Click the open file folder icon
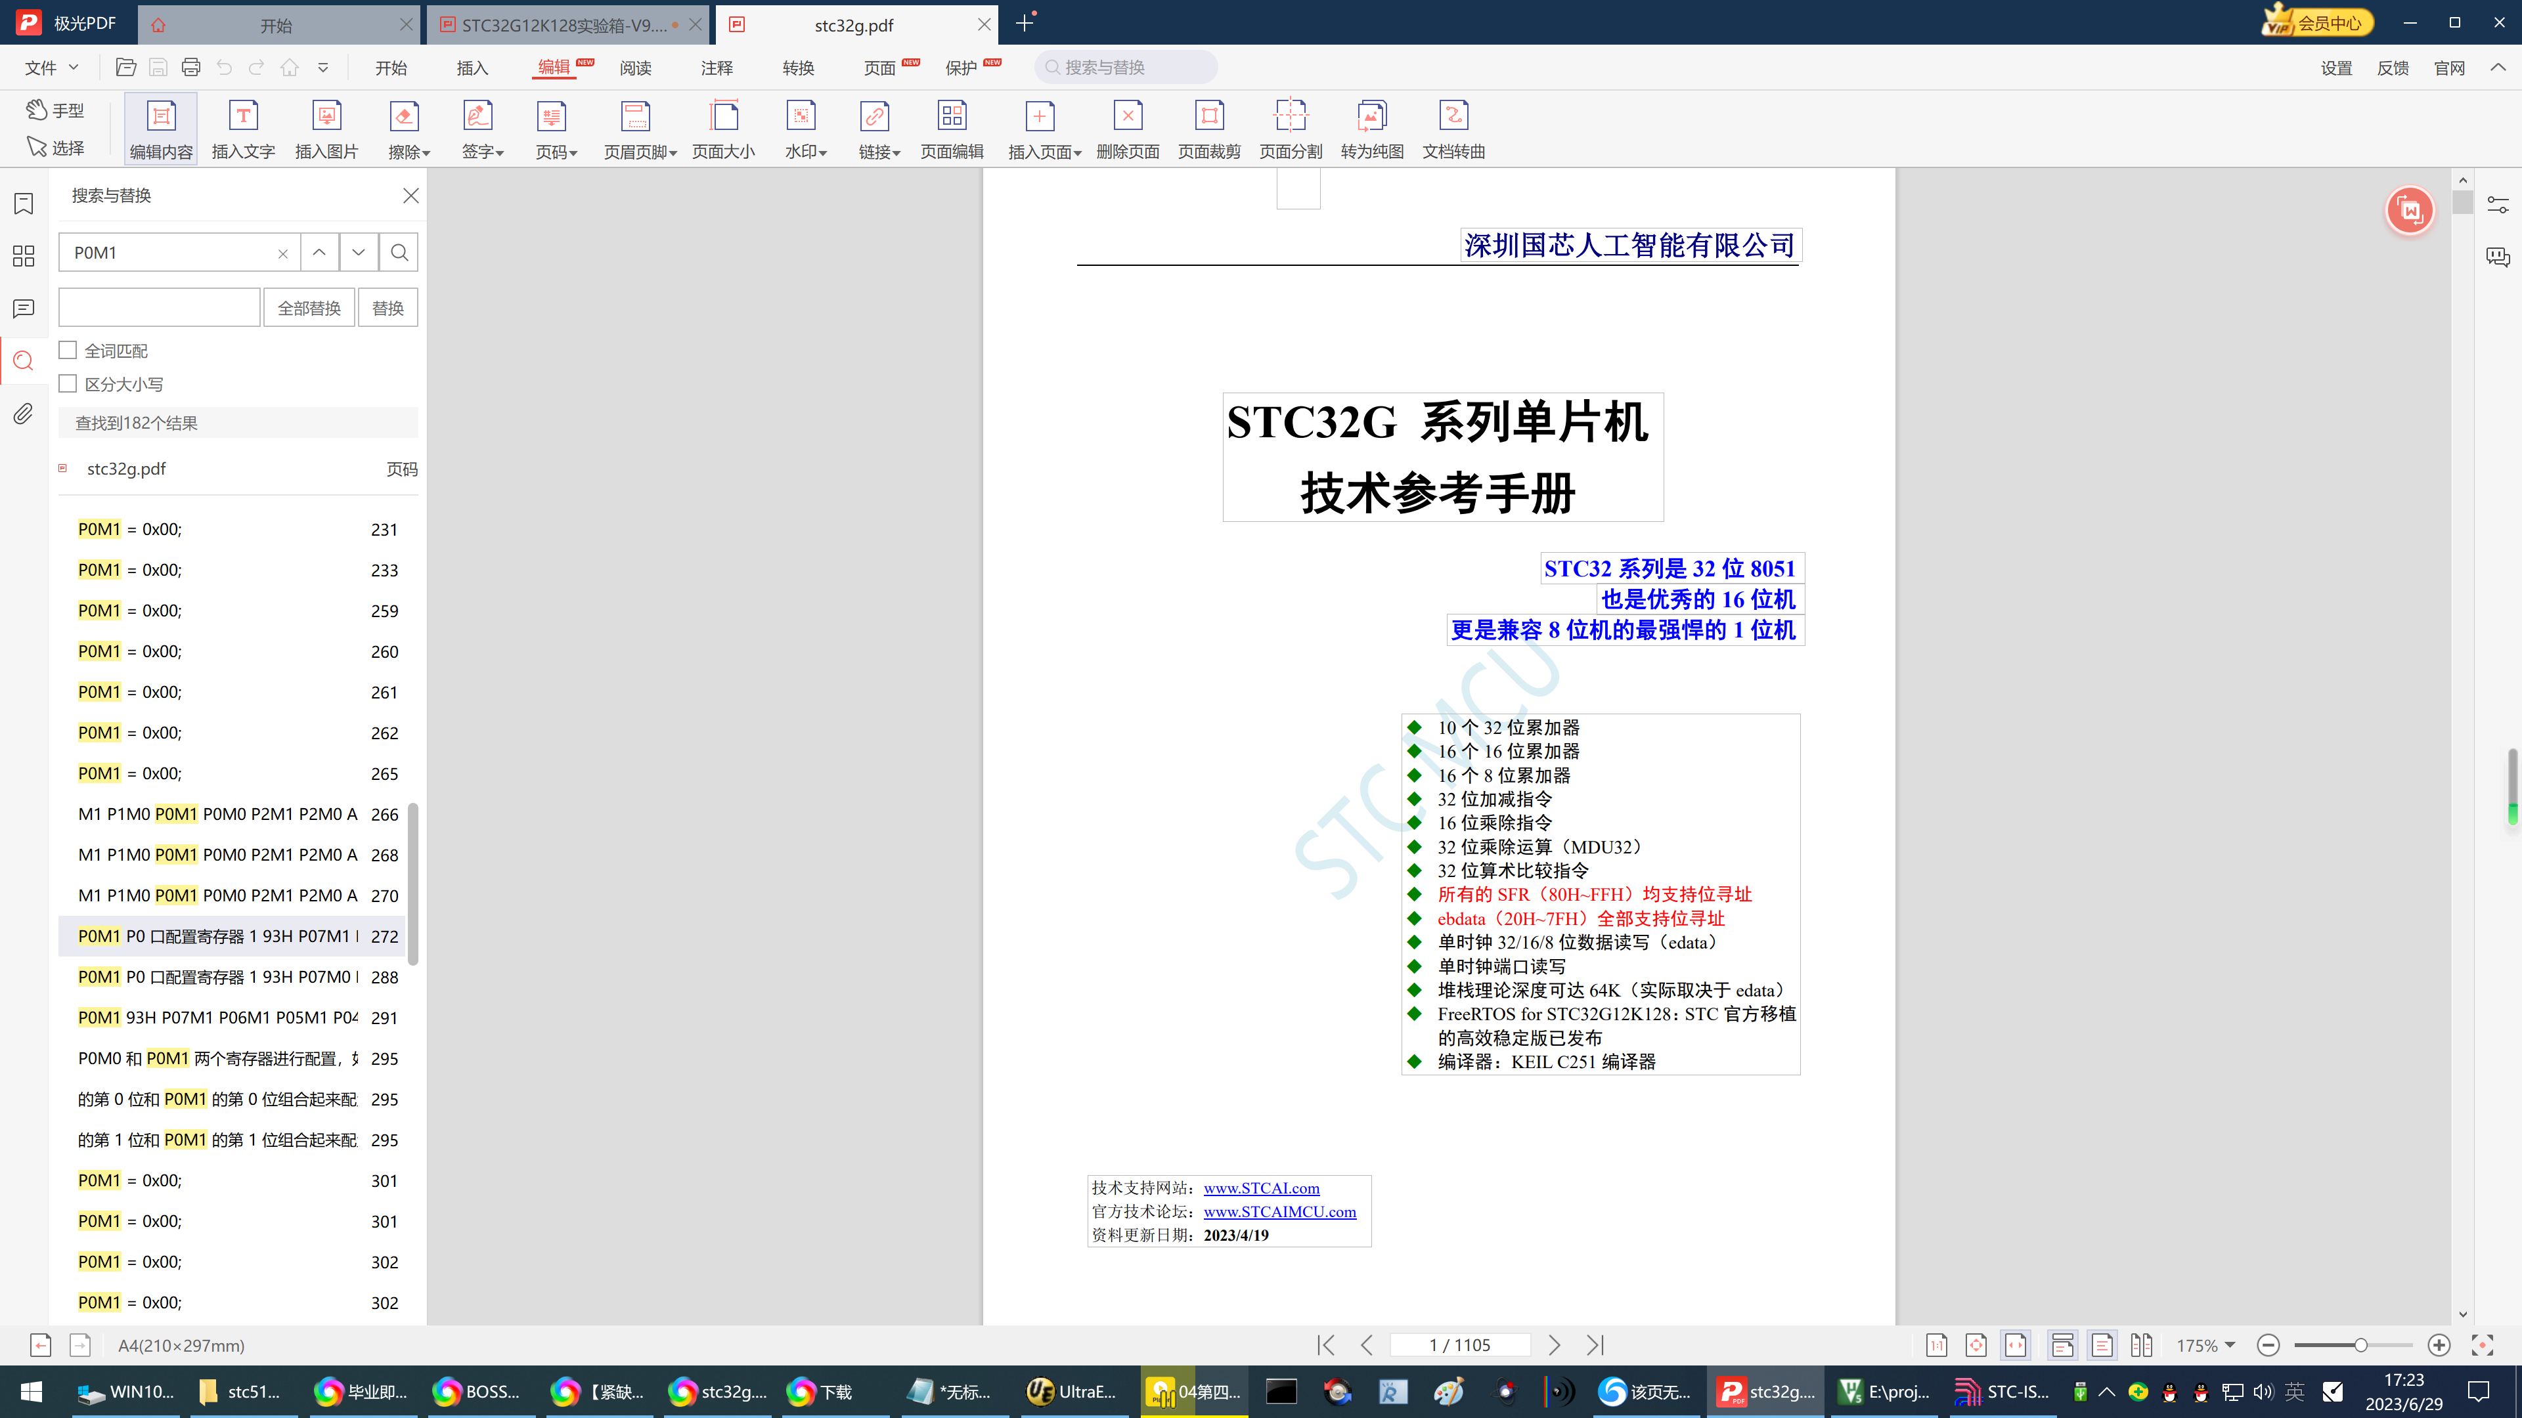2522x1418 pixels. 125,68
